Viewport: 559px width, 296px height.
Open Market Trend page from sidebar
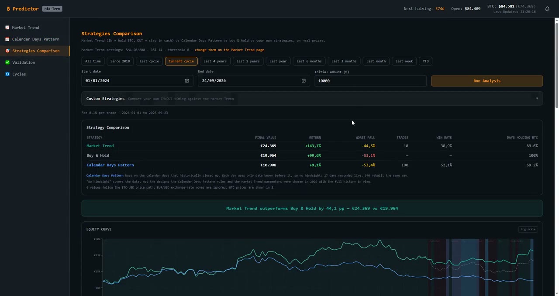35,28
